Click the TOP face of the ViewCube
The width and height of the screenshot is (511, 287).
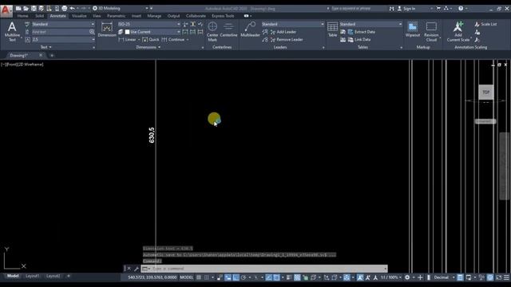point(486,92)
